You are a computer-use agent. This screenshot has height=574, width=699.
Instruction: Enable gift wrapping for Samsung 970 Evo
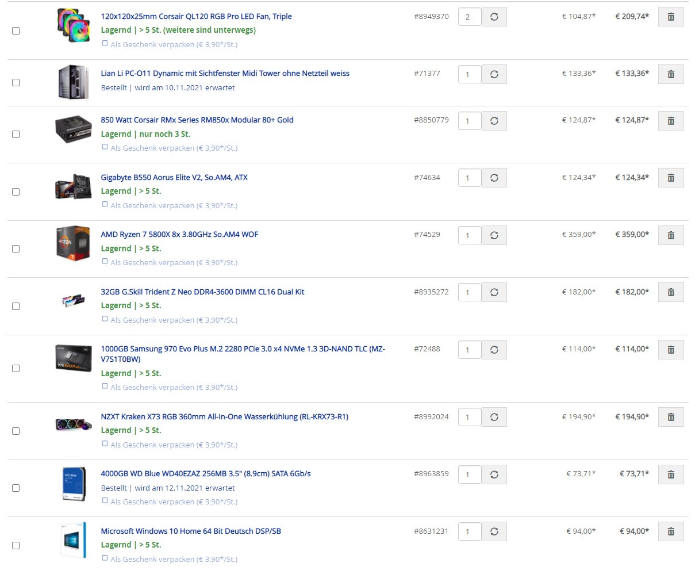click(105, 386)
